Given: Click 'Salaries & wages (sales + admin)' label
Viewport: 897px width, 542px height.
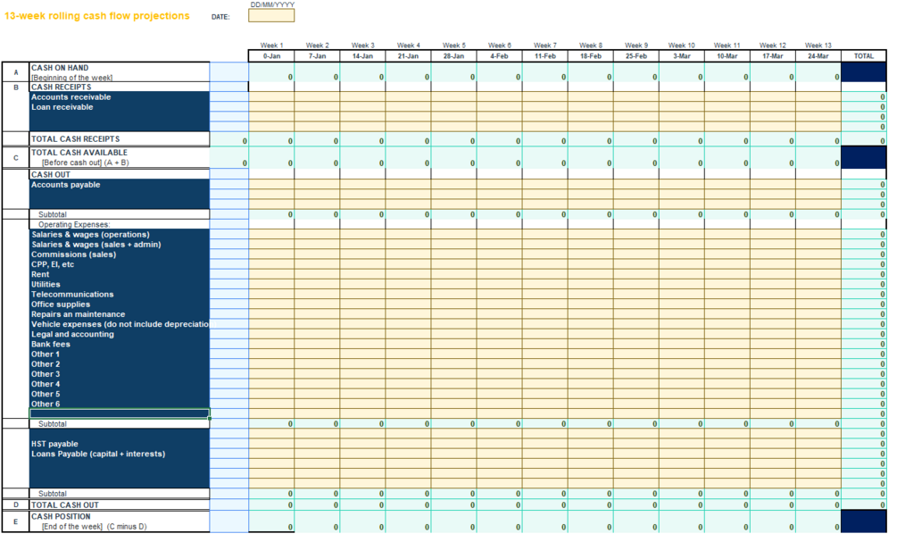Looking at the screenshot, I should 96,245.
